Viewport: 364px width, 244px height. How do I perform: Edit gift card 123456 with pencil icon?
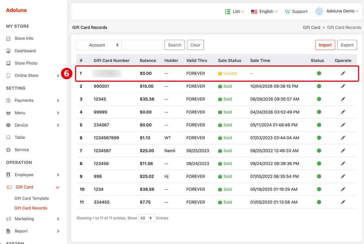[343, 163]
